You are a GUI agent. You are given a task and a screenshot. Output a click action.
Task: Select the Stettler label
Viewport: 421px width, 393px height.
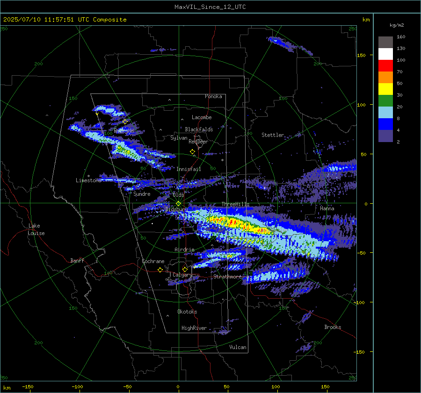click(273, 135)
